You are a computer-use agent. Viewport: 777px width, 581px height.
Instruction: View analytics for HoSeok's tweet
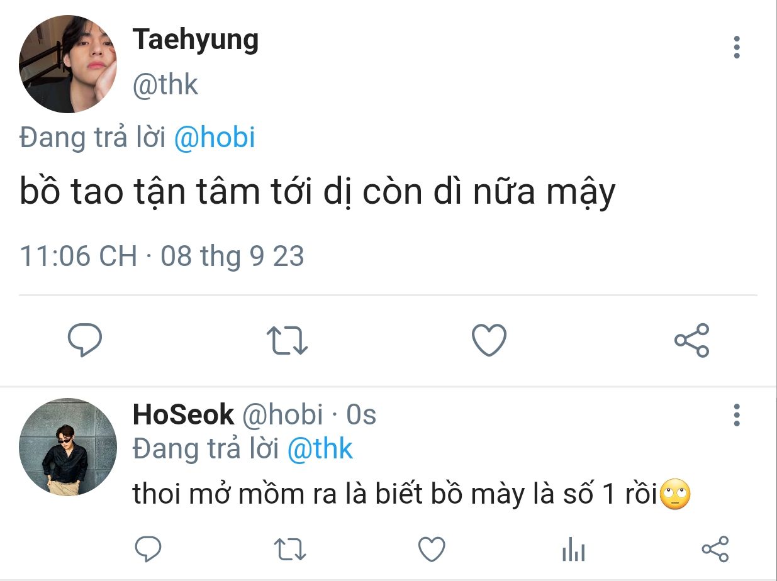[573, 550]
